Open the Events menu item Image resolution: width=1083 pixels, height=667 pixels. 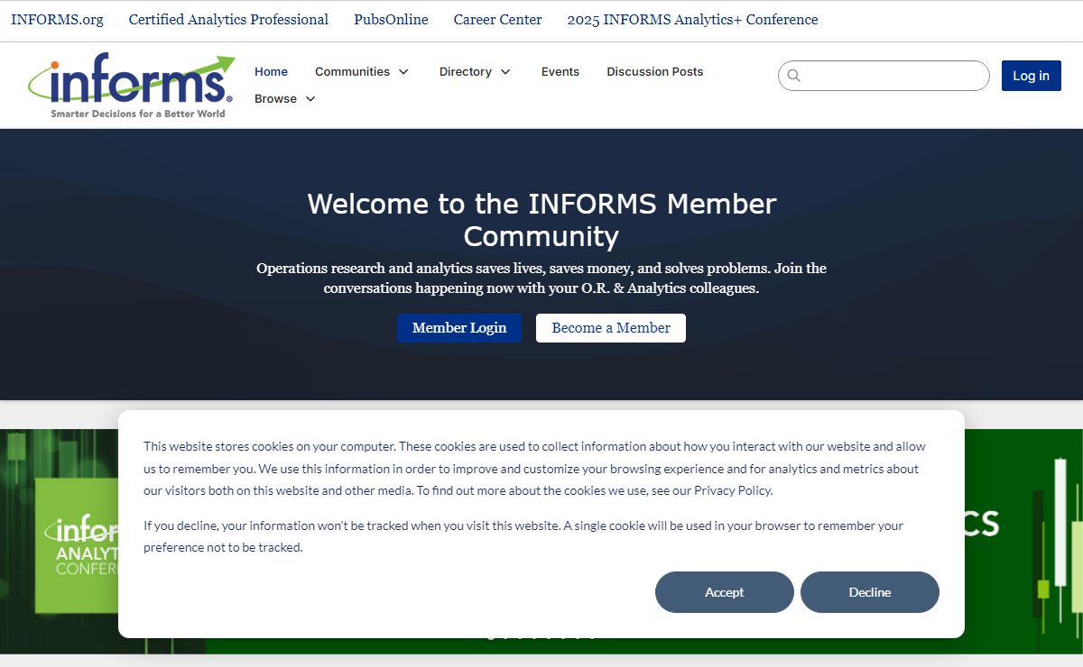[560, 71]
